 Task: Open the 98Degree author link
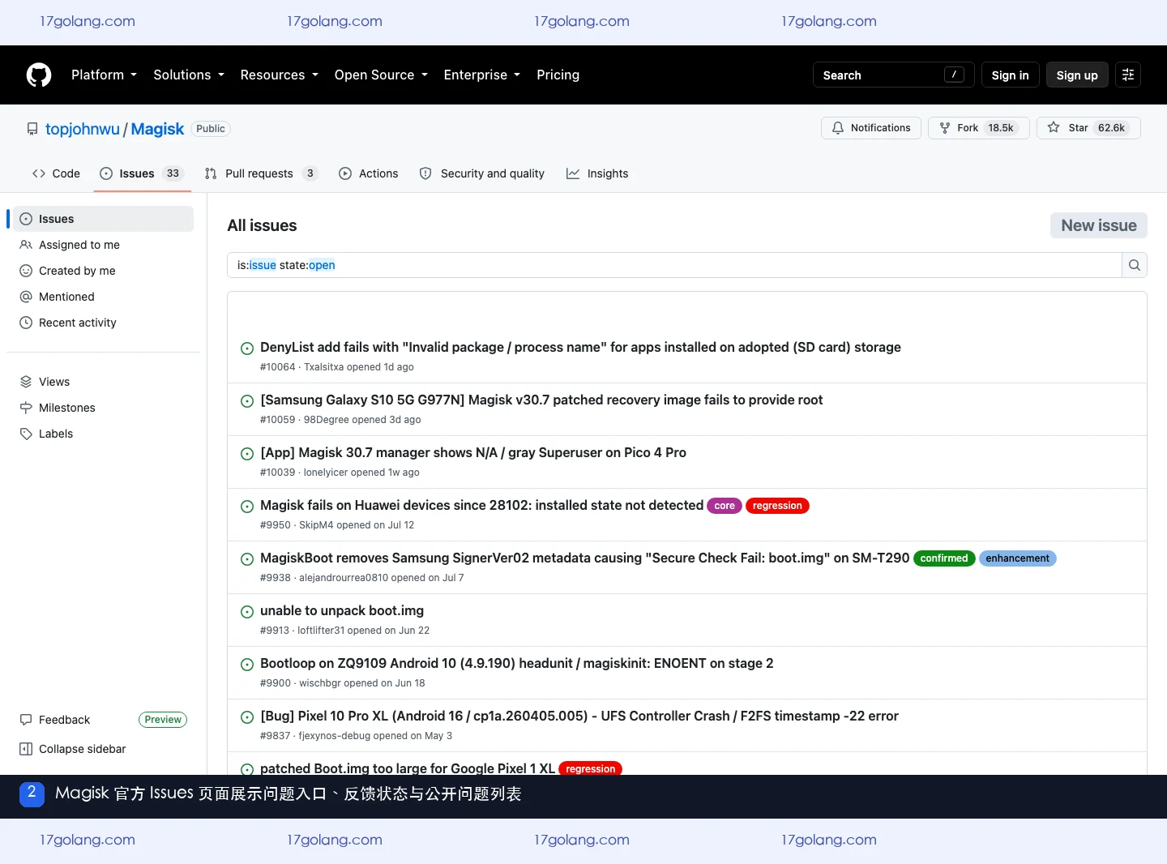(x=327, y=420)
